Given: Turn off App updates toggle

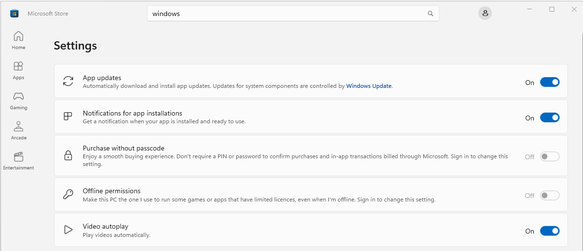Looking at the screenshot, I should 549,83.
